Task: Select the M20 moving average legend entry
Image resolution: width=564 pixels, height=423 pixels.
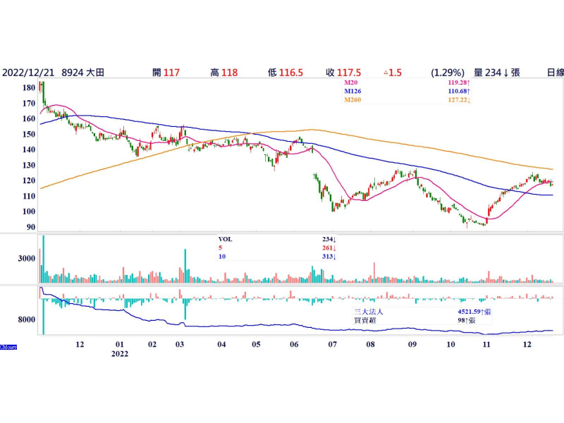Action: pyautogui.click(x=350, y=84)
